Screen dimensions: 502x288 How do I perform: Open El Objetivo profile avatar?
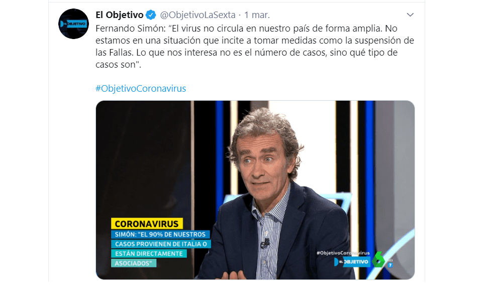click(74, 24)
